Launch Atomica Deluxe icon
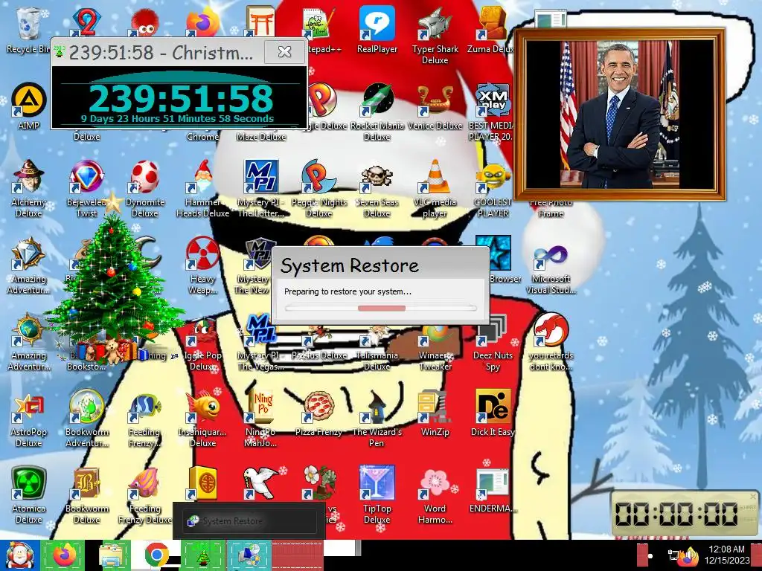The height and width of the screenshot is (571, 762). click(x=28, y=495)
